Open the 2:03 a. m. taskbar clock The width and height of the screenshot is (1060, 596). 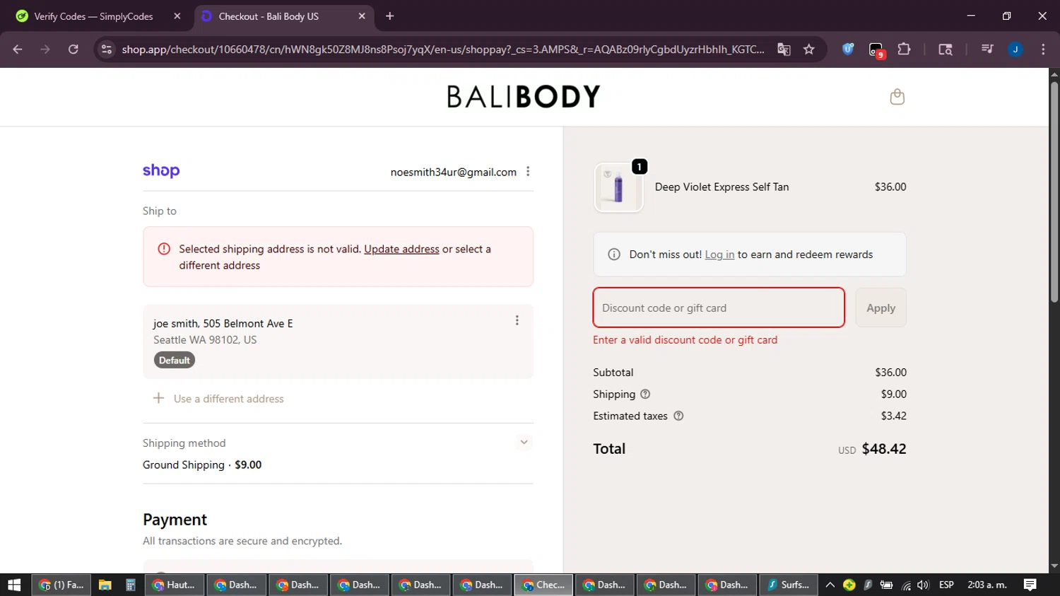coord(987,585)
